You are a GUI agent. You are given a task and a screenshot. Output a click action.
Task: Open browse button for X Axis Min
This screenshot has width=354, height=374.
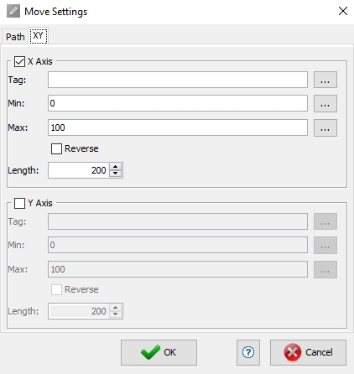[x=325, y=104]
